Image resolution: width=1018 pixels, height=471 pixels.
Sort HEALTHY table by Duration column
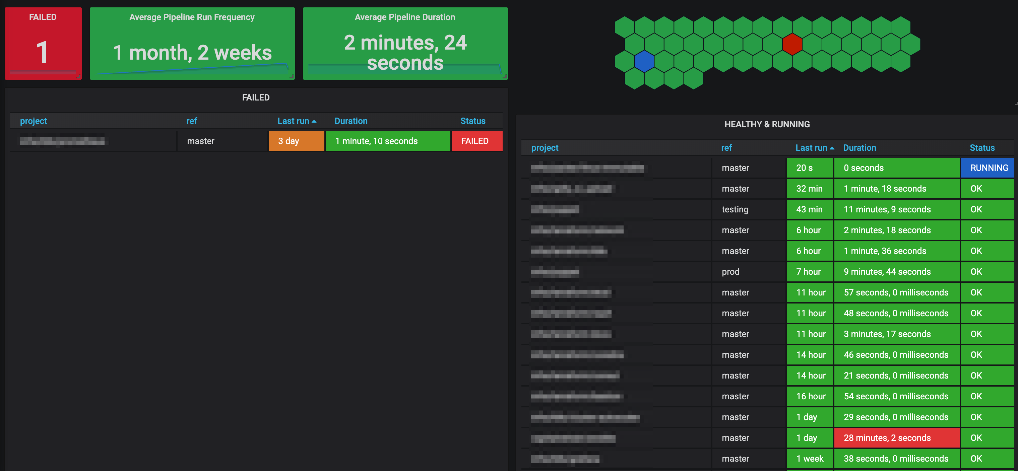point(860,148)
